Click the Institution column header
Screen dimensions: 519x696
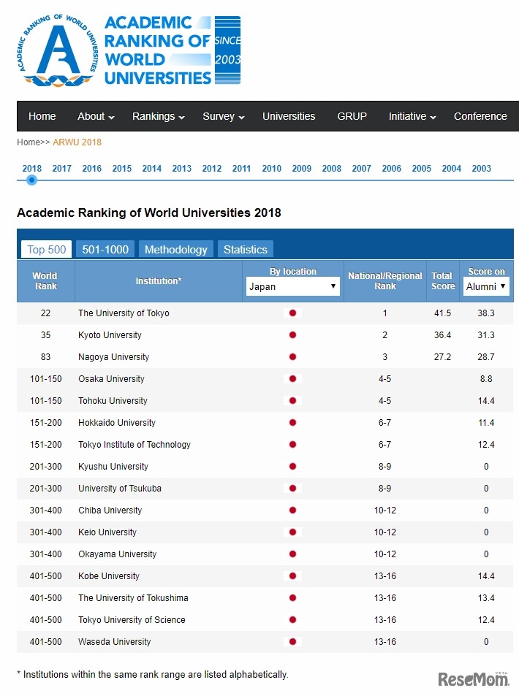158,281
